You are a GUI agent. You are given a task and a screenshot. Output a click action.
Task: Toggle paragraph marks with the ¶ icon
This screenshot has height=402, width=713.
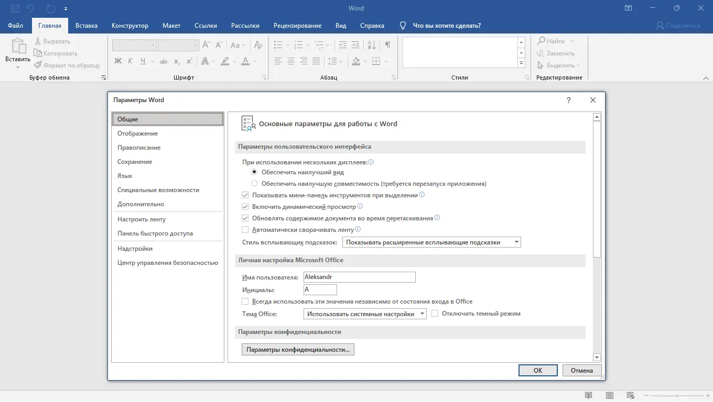coord(387,45)
